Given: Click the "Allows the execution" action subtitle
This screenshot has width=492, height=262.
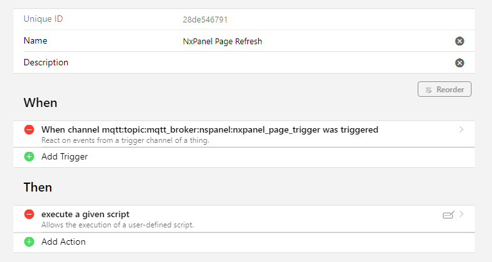Looking at the screenshot, I should pyautogui.click(x=117, y=225).
